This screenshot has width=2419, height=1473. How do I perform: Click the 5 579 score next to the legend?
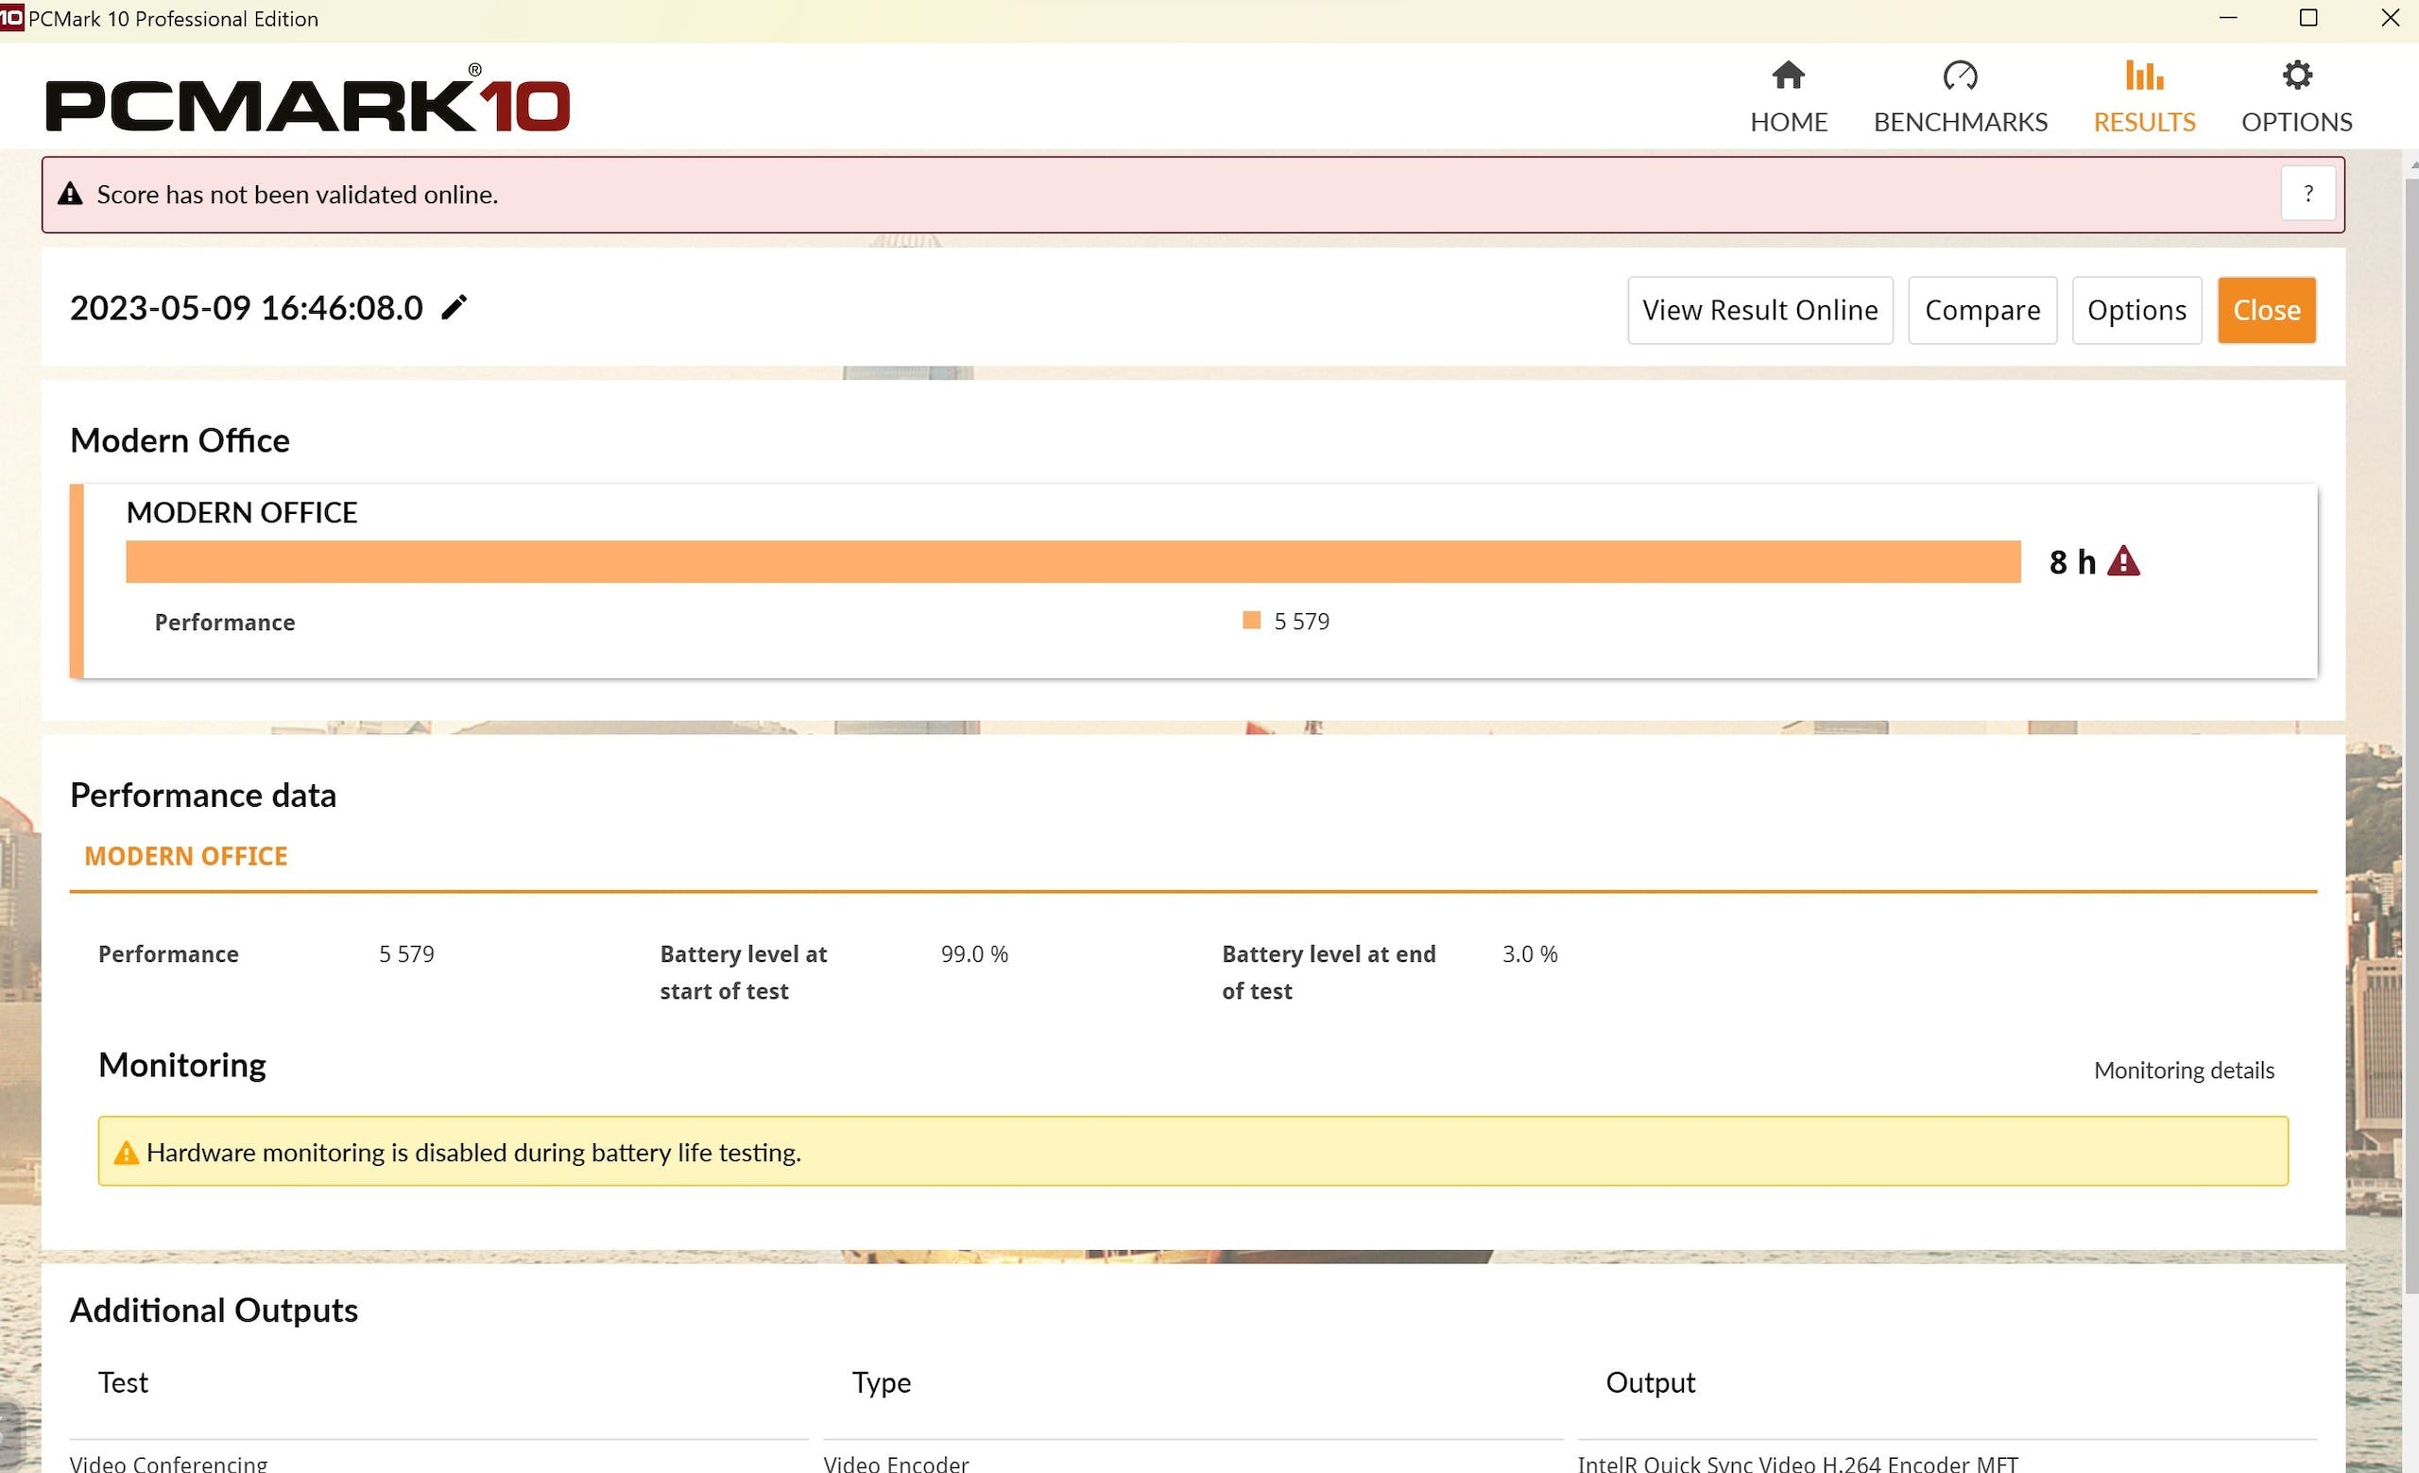tap(1301, 621)
